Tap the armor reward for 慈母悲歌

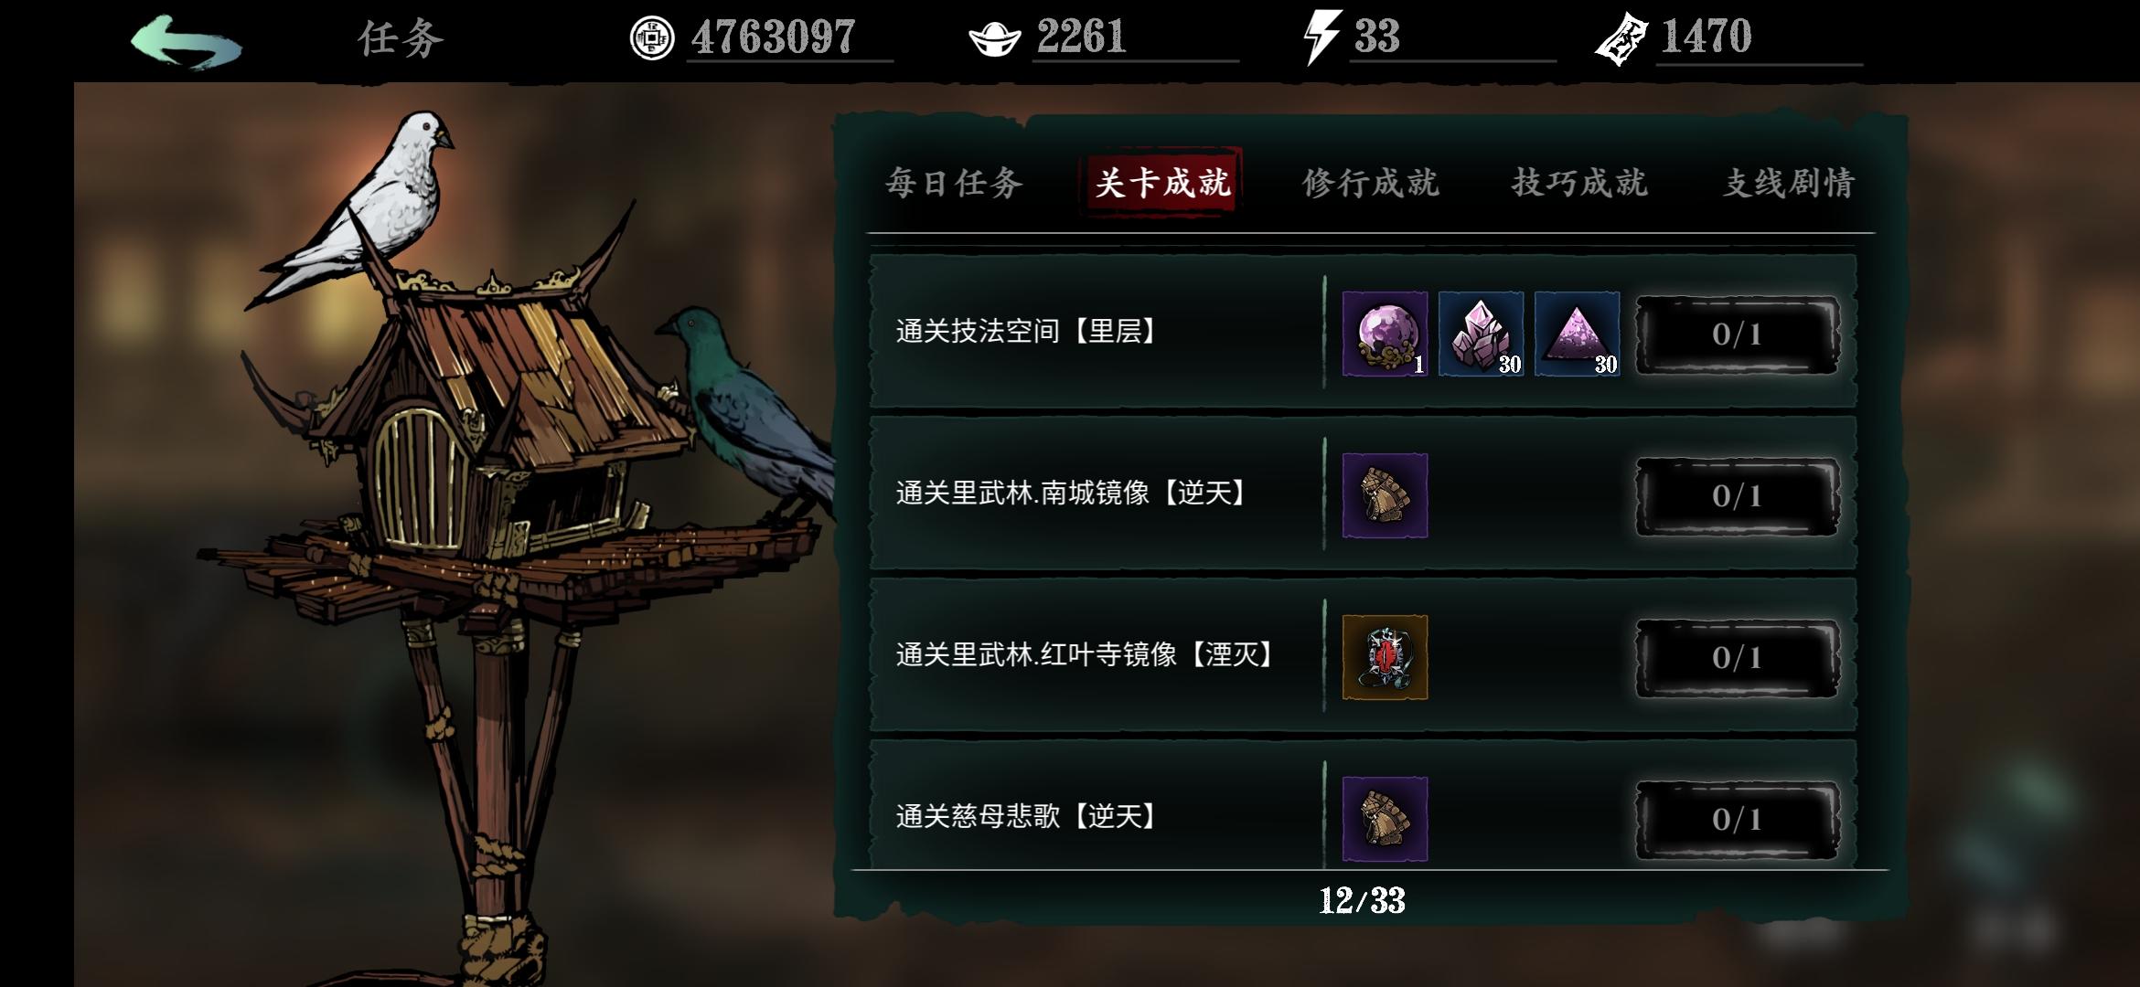tap(1385, 819)
